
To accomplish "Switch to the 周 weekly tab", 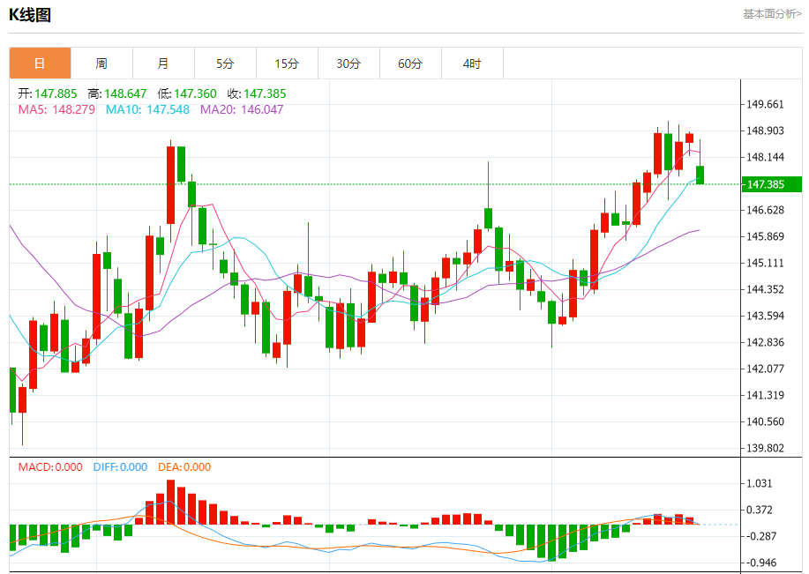I will (x=101, y=63).
